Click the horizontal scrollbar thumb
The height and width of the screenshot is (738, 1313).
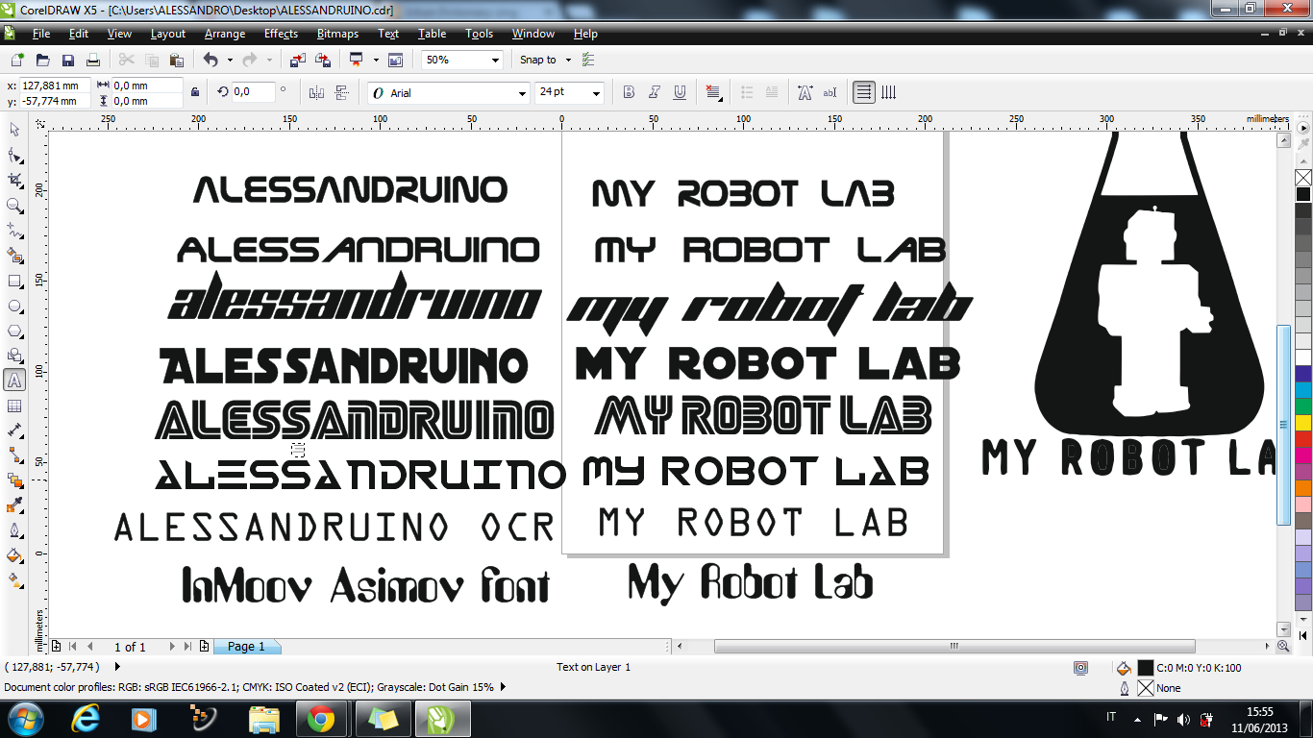(954, 647)
